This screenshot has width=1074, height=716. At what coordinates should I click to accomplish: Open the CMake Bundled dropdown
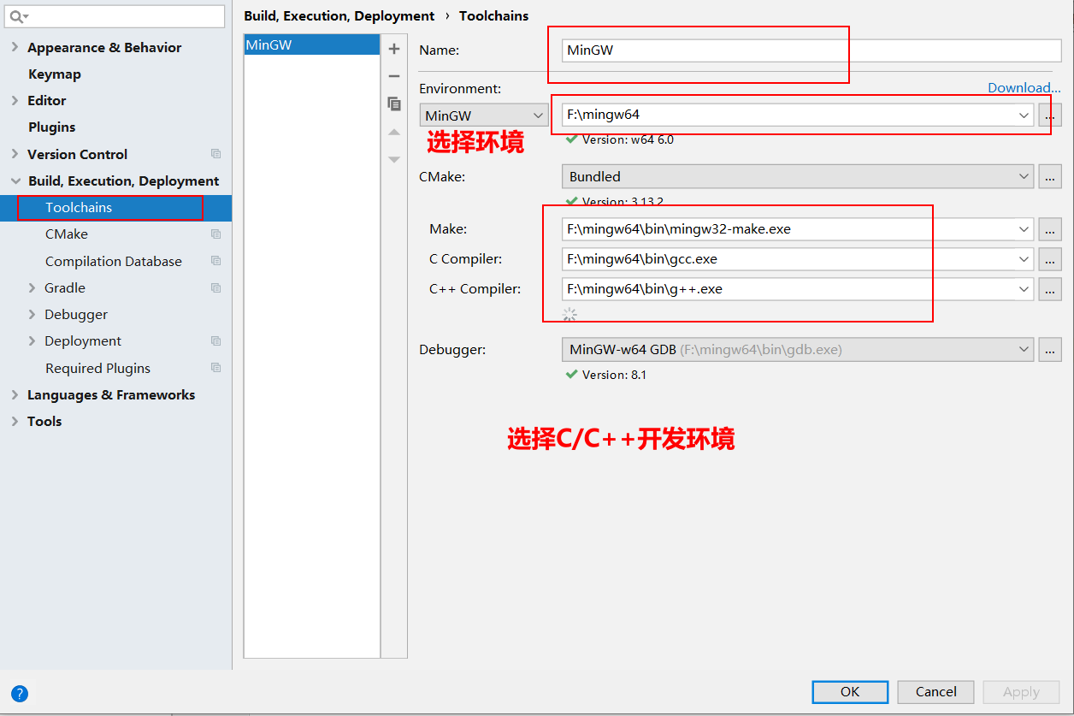(x=798, y=177)
